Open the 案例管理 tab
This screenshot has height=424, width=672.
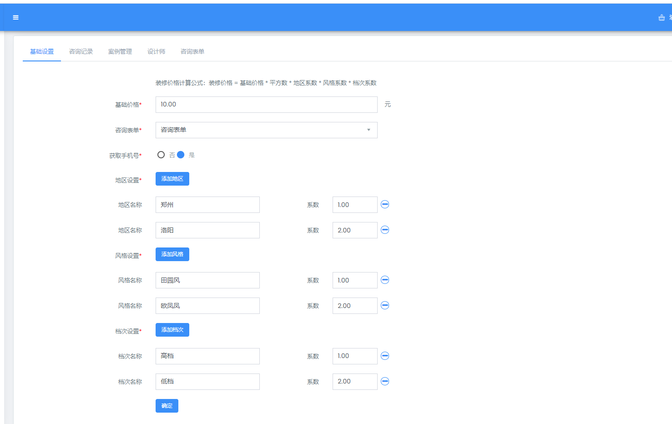click(x=120, y=51)
